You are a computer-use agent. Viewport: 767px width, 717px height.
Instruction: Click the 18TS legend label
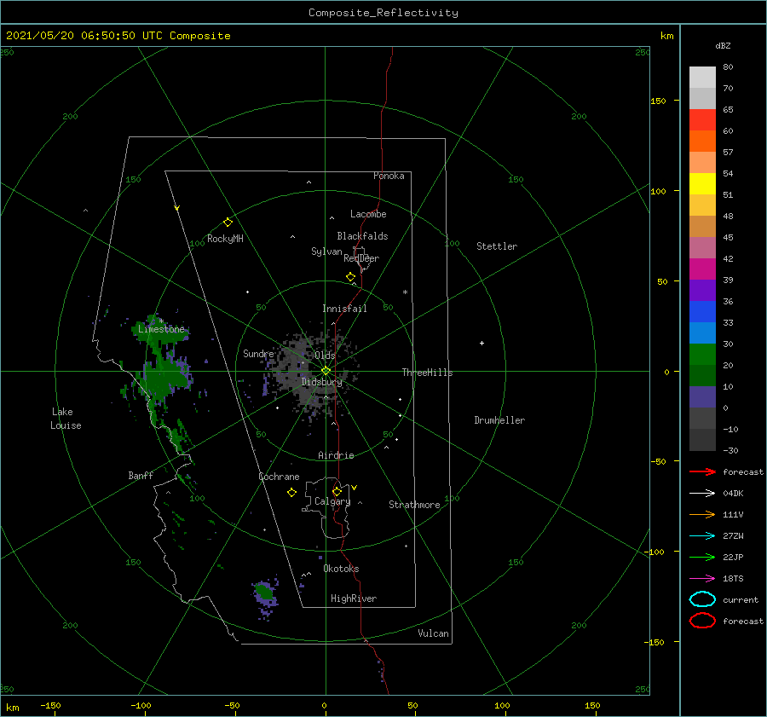pyautogui.click(x=733, y=579)
